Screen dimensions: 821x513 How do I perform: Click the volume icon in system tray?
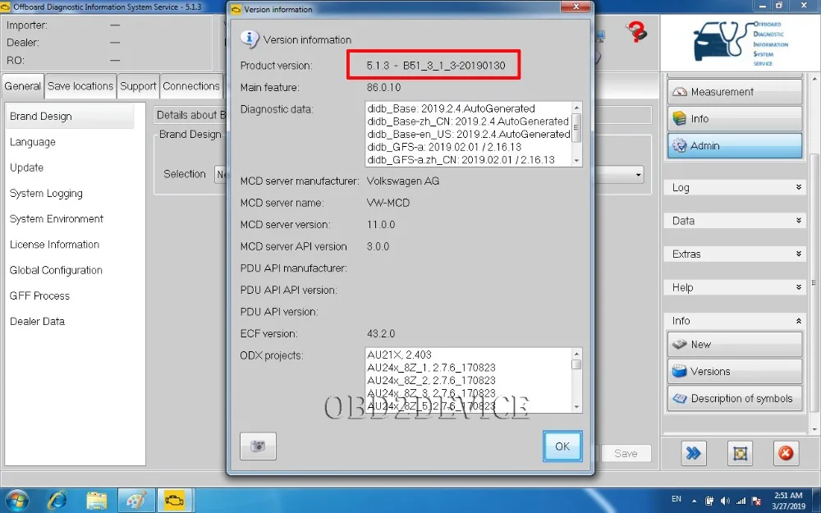coord(725,501)
